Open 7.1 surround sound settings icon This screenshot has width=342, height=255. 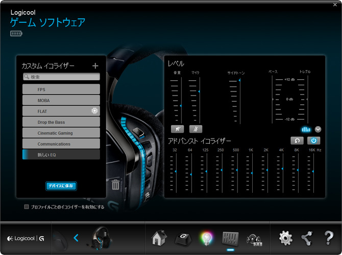(x=254, y=240)
